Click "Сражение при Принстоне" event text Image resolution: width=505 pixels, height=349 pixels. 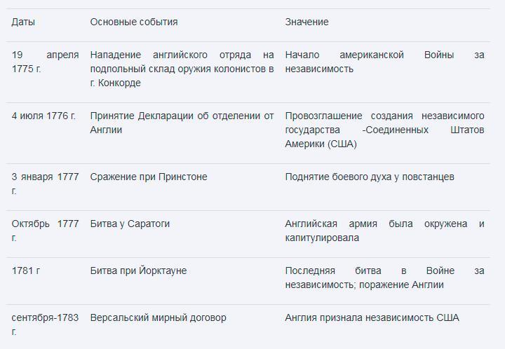click(x=149, y=177)
